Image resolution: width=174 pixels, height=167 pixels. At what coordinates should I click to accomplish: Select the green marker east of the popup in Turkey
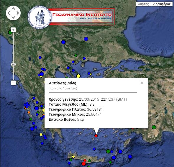pos(154,127)
